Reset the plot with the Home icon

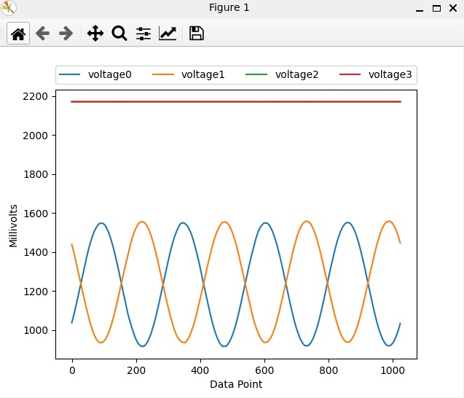(18, 34)
